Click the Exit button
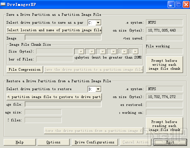190x148 pixels. click(170, 142)
